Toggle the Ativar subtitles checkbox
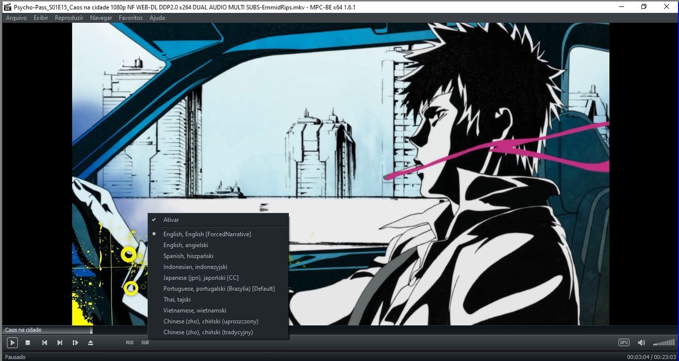Image resolution: width=679 pixels, height=361 pixels. click(171, 220)
